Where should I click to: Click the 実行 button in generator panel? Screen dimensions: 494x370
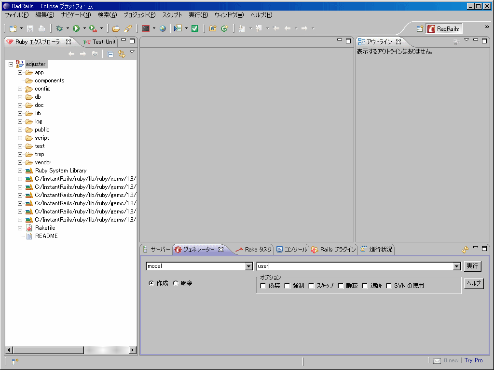(472, 266)
